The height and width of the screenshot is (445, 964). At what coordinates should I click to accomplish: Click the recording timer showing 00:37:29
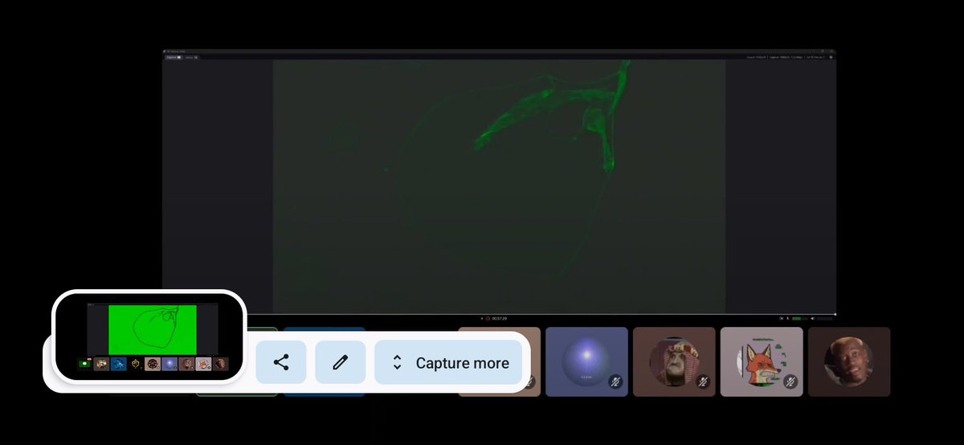click(500, 319)
